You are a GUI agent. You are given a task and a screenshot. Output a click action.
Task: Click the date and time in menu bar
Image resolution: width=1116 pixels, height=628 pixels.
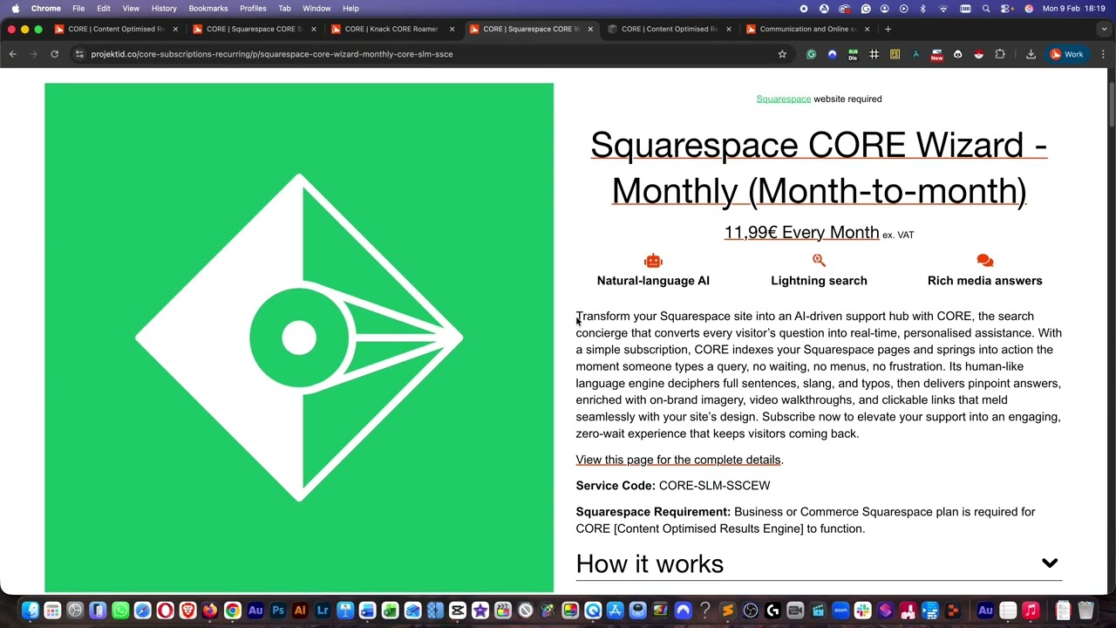click(x=1075, y=8)
